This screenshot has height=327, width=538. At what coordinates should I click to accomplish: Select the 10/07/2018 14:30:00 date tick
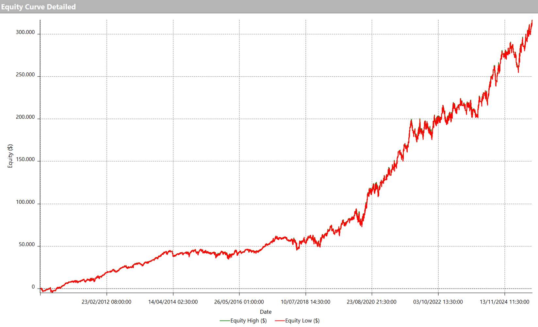tap(305, 302)
